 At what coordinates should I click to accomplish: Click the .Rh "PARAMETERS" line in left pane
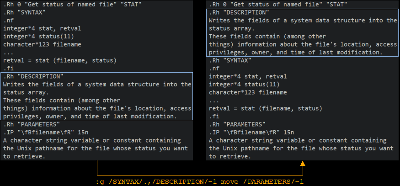click(31, 124)
